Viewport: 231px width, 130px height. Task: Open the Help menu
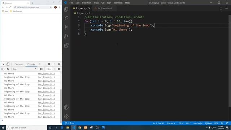127,3
